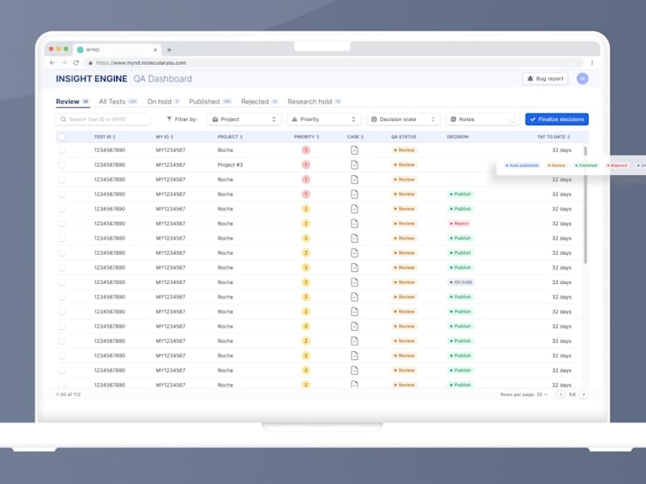Click the Review chip in the floating legend
The height and width of the screenshot is (484, 646).
tap(556, 165)
